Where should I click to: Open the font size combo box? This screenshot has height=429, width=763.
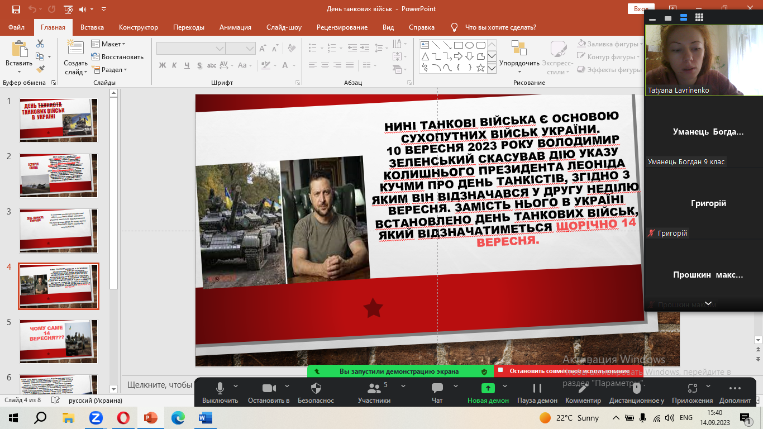click(241, 49)
